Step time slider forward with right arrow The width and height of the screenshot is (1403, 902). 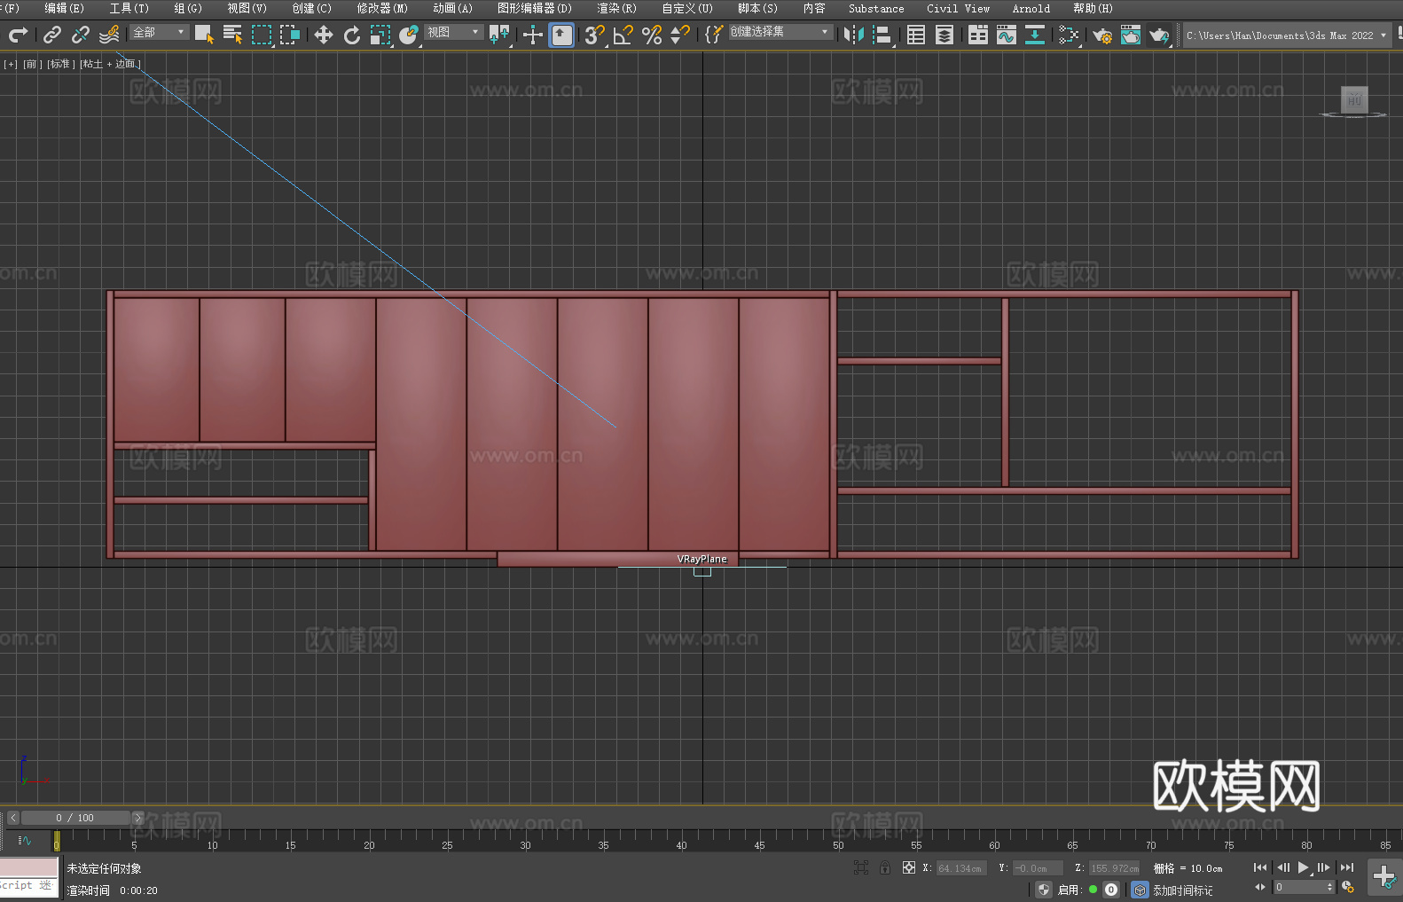pos(137,818)
